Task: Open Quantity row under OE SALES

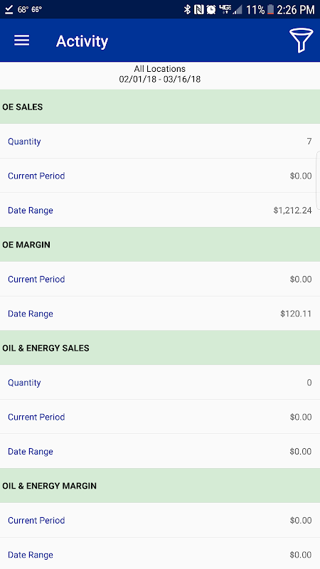Action: 160,141
